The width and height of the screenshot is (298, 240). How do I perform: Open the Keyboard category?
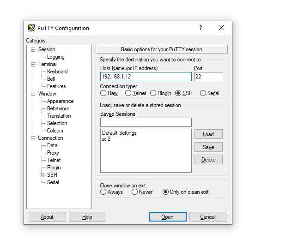(x=57, y=72)
